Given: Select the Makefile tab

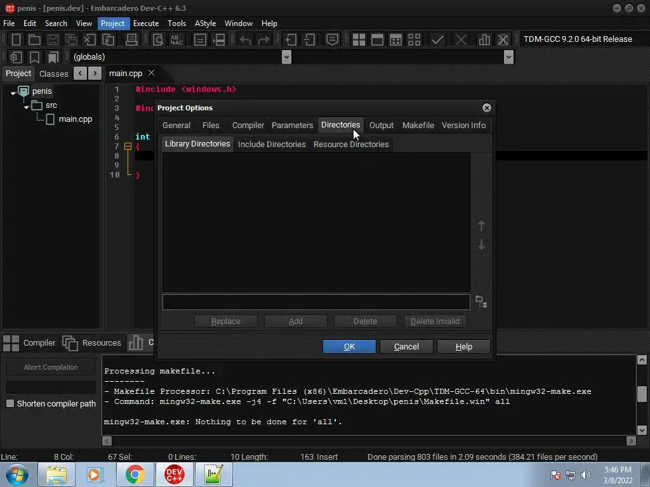Looking at the screenshot, I should point(418,125).
